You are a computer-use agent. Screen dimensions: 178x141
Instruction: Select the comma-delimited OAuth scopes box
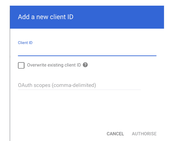[x=79, y=85]
